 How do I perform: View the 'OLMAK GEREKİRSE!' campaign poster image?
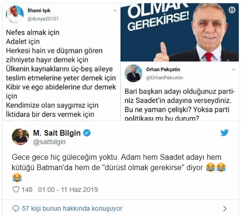click(180, 32)
